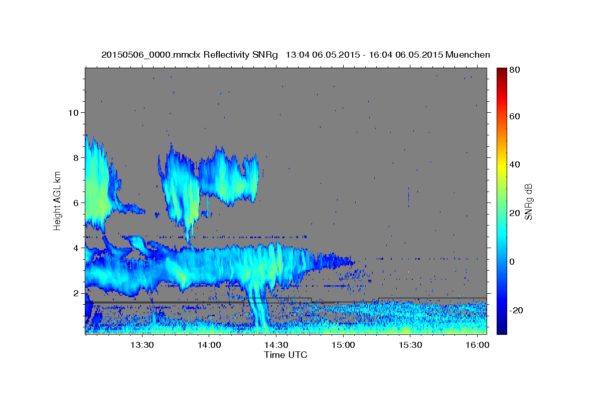Click the height tick label 10
Viewport: 602px width, 401px height.
pyautogui.click(x=74, y=112)
